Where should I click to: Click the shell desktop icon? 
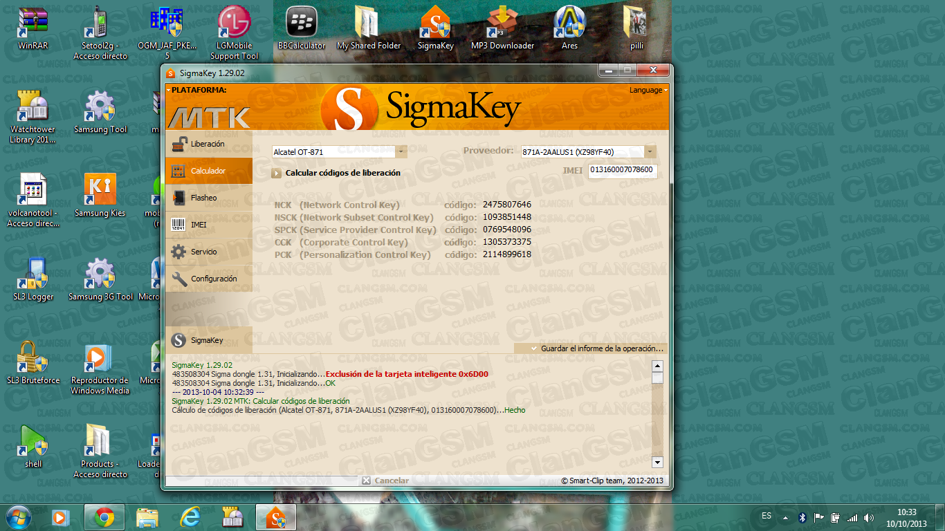33,447
